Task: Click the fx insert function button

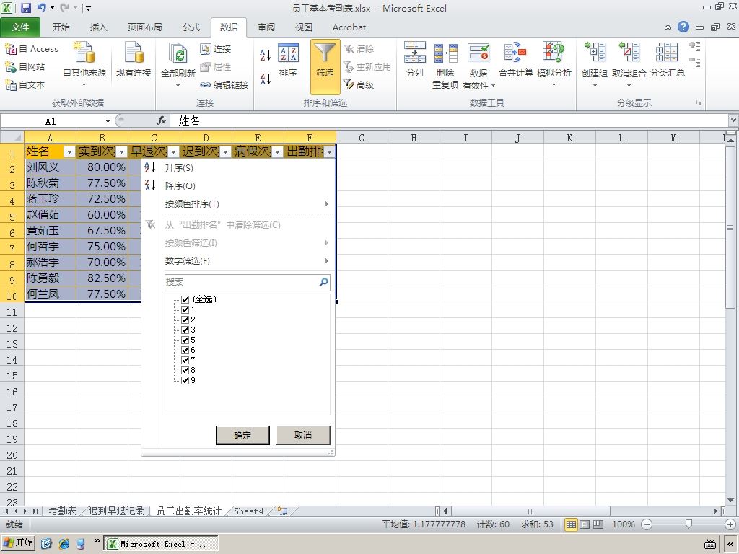Action: (162, 120)
